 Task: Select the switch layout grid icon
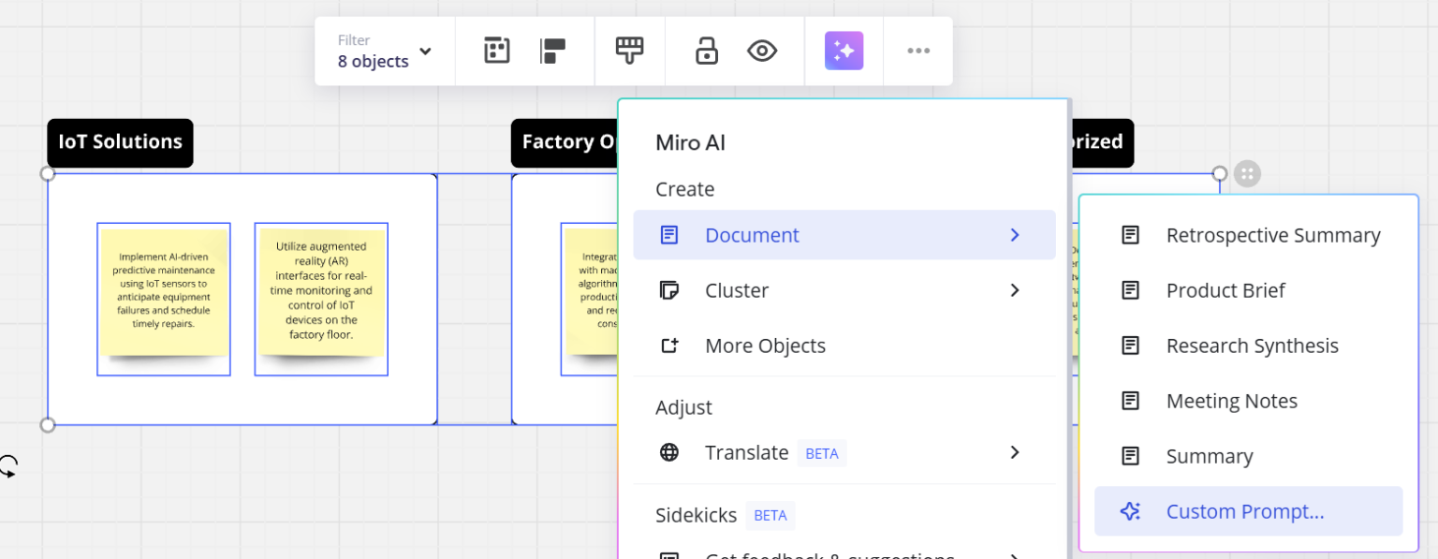(496, 51)
